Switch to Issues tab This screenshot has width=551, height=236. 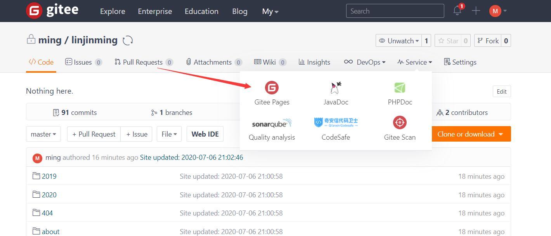[x=83, y=62]
